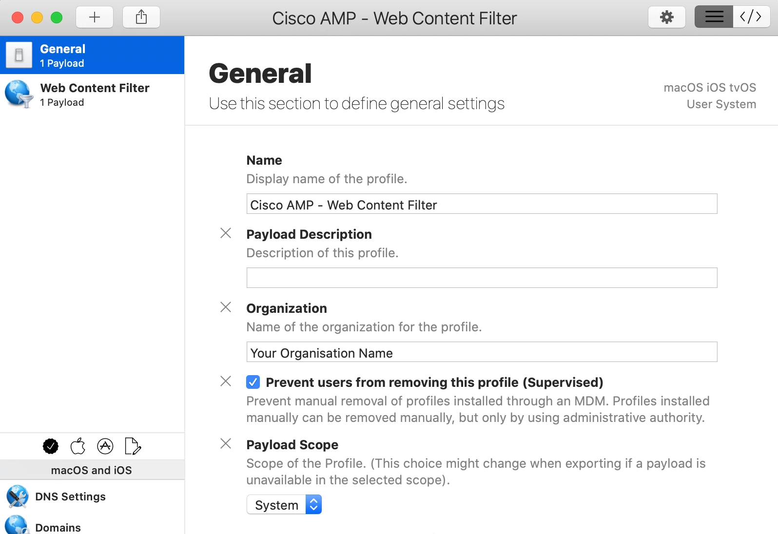Select the Web Content Filter payload

coord(92,94)
